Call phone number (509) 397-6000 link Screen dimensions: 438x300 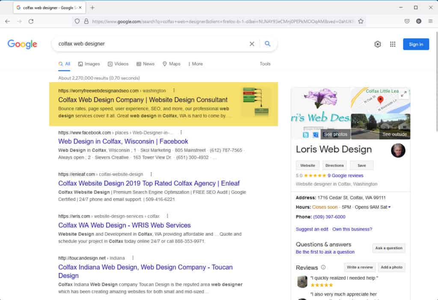[x=329, y=217]
